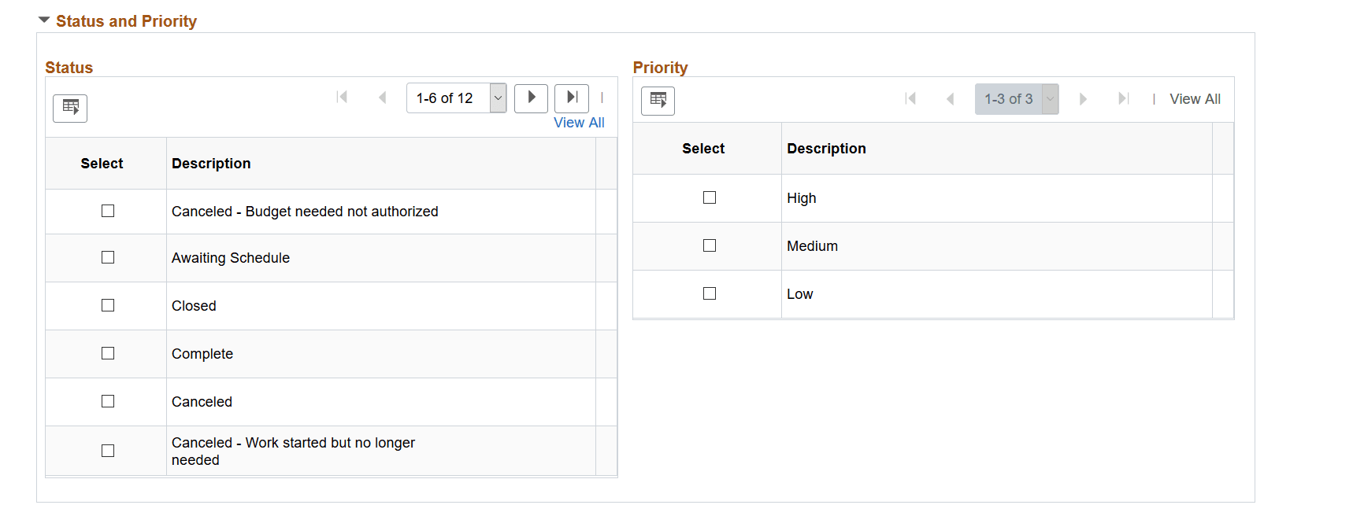Select the High priority checkbox
This screenshot has width=1353, height=527.
point(710,197)
